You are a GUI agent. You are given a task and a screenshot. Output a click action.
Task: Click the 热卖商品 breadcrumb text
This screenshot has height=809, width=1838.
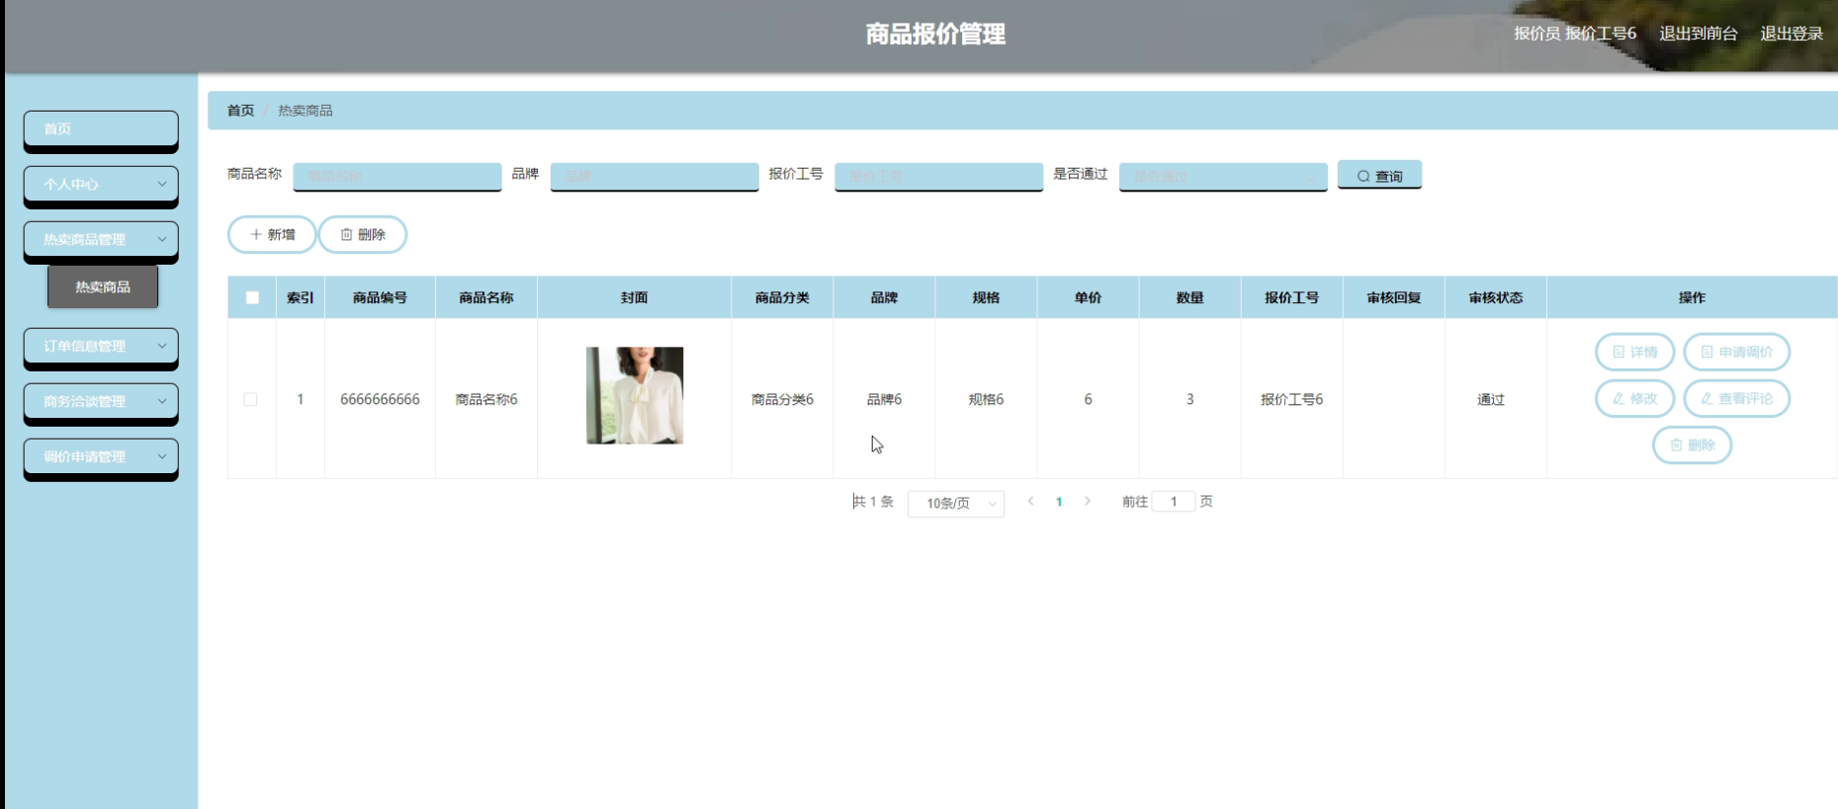(x=306, y=111)
